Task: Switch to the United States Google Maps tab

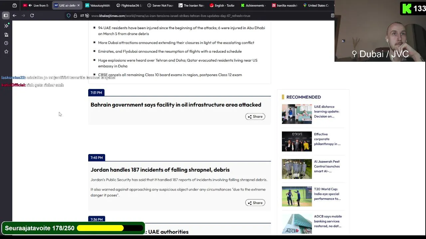Action: click(316, 5)
